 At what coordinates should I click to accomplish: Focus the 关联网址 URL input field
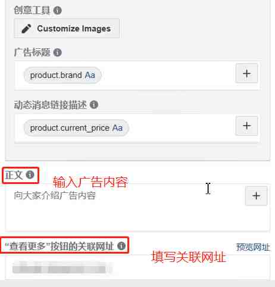137,267
